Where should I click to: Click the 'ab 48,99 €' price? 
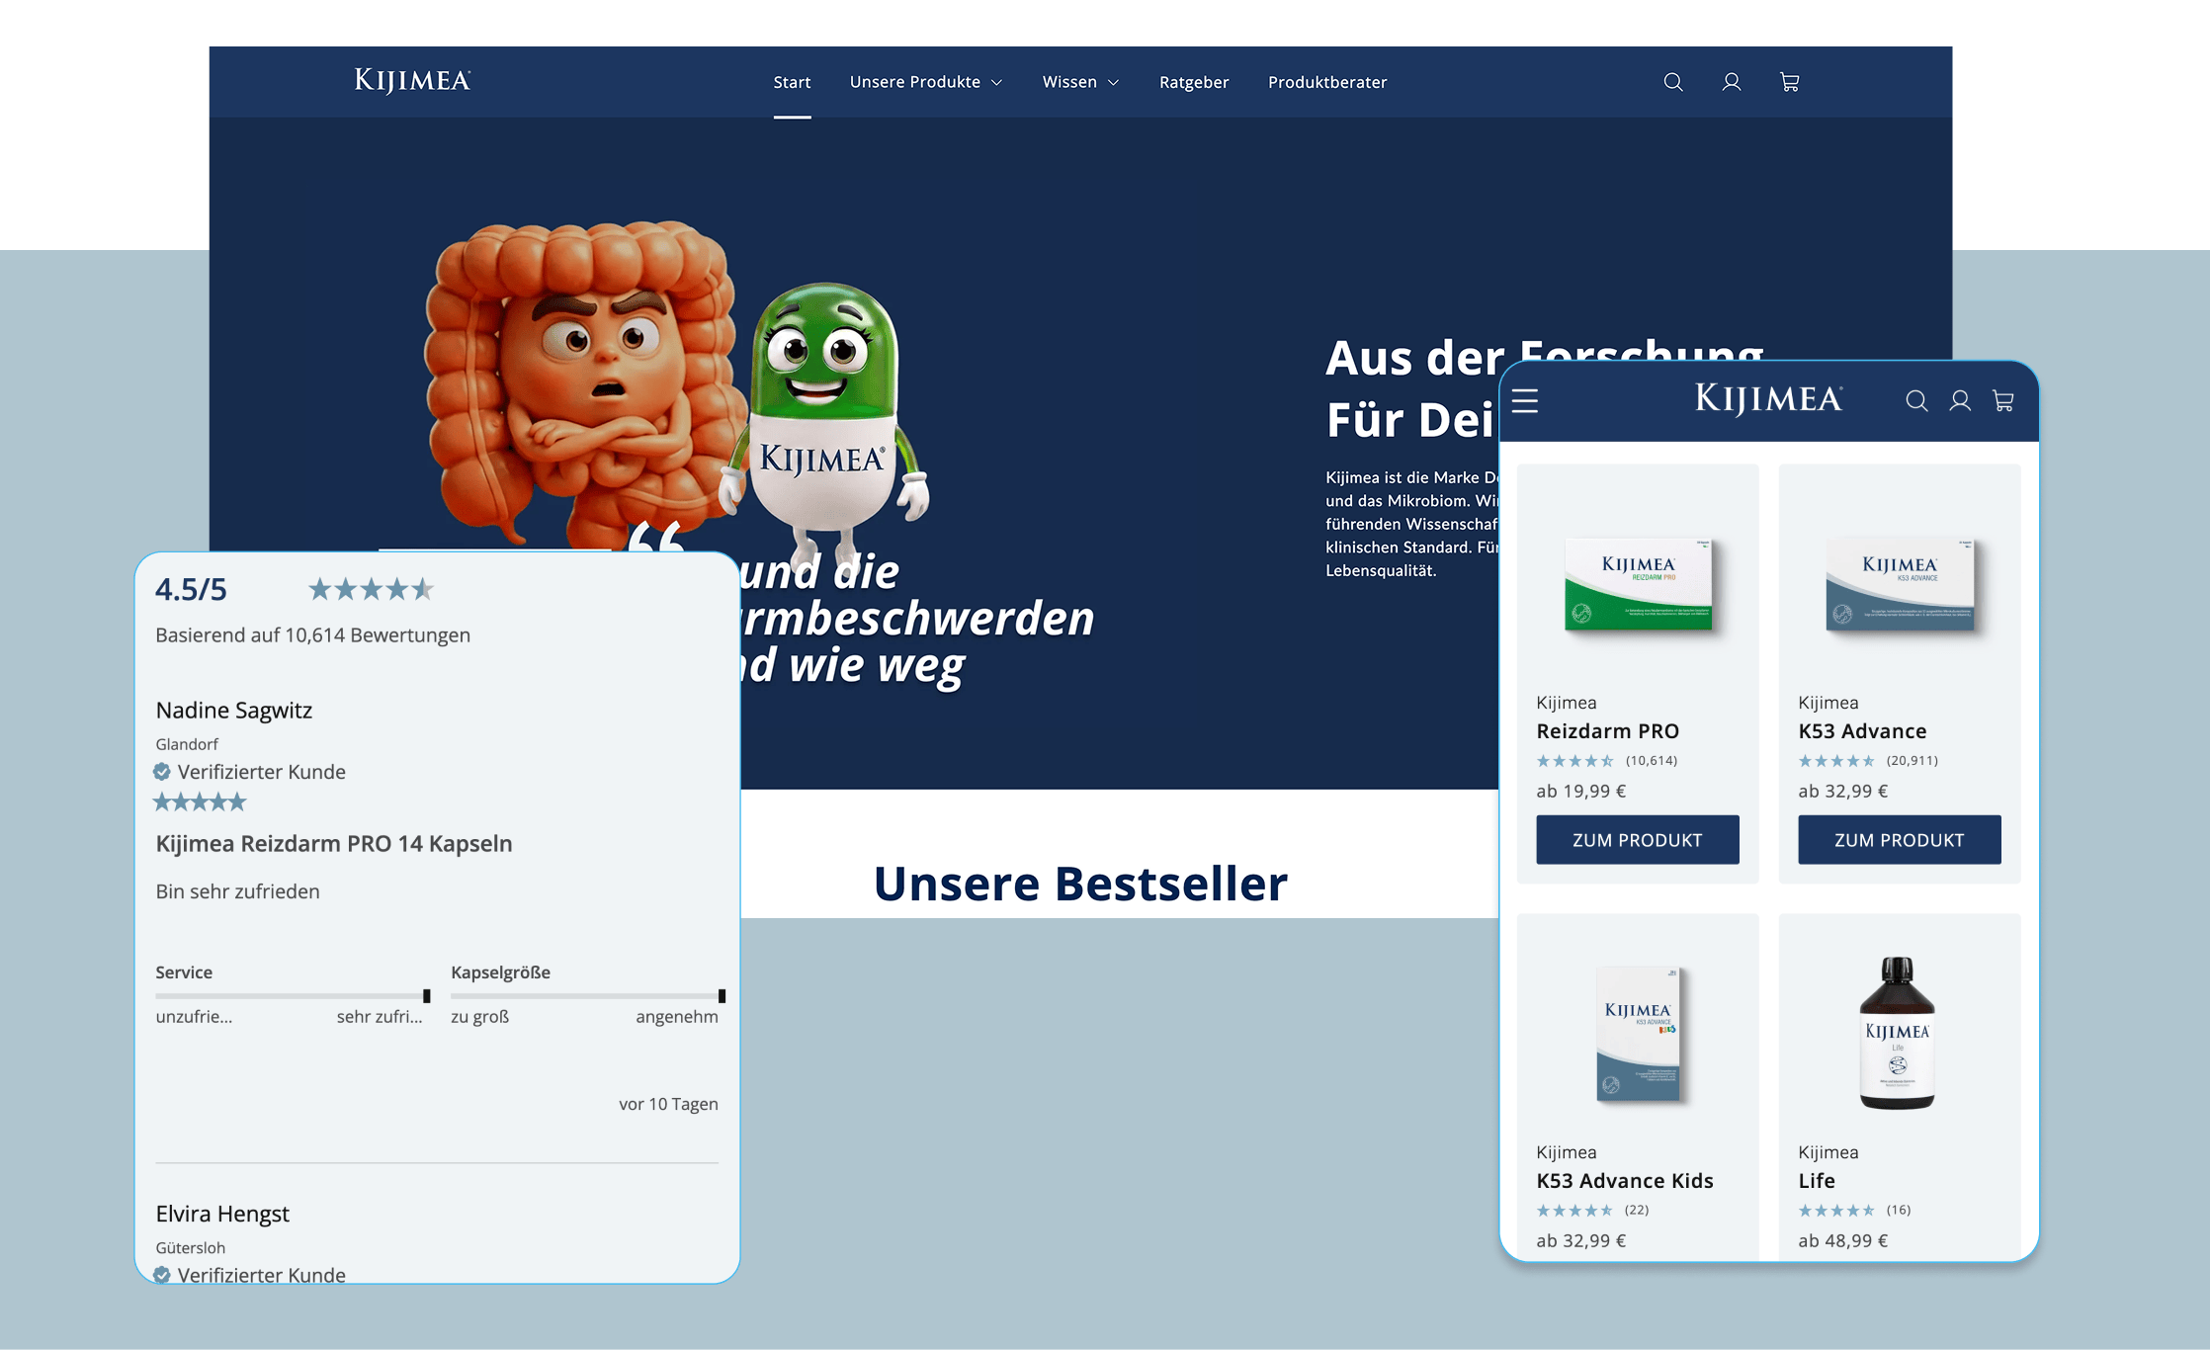(1842, 1239)
